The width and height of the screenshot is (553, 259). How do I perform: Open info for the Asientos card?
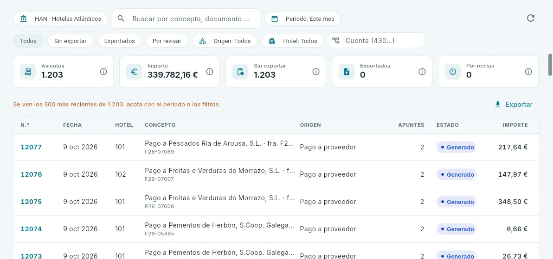point(103,72)
